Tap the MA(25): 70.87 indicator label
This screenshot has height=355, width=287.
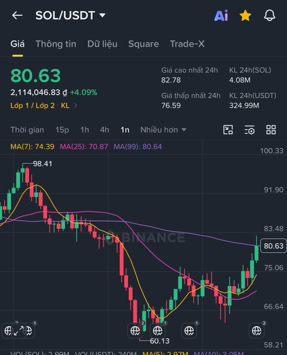coord(84,147)
